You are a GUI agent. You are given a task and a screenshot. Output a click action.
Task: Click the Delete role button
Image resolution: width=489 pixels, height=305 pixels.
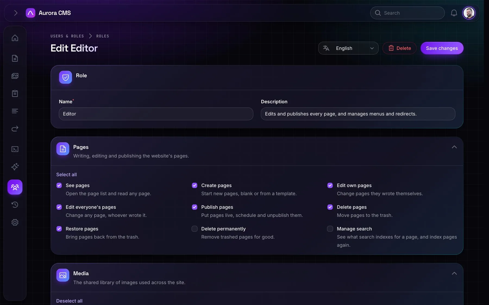tap(399, 48)
